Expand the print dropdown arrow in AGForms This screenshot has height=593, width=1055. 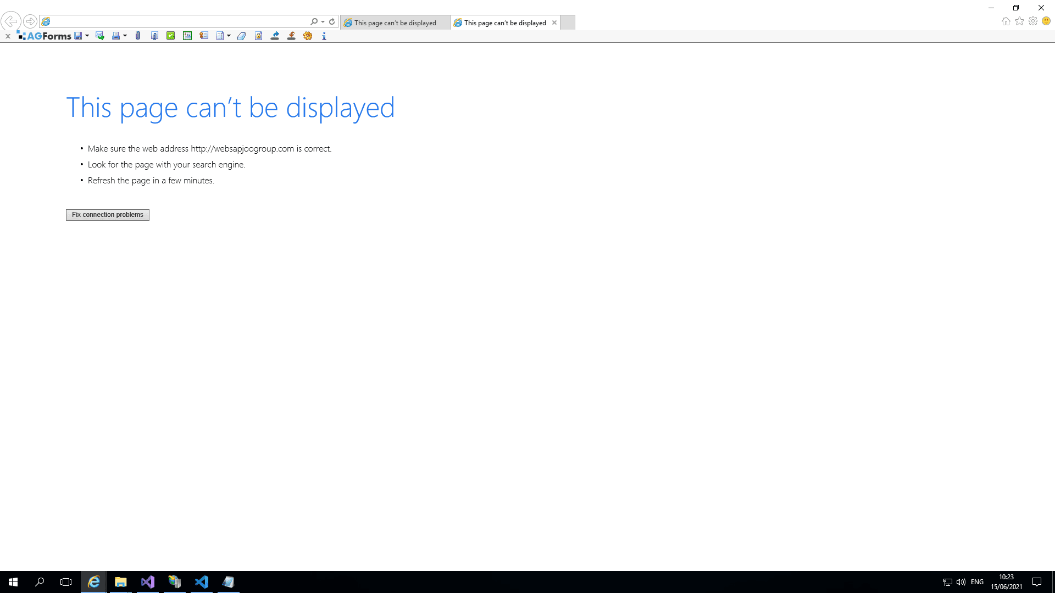pos(125,36)
